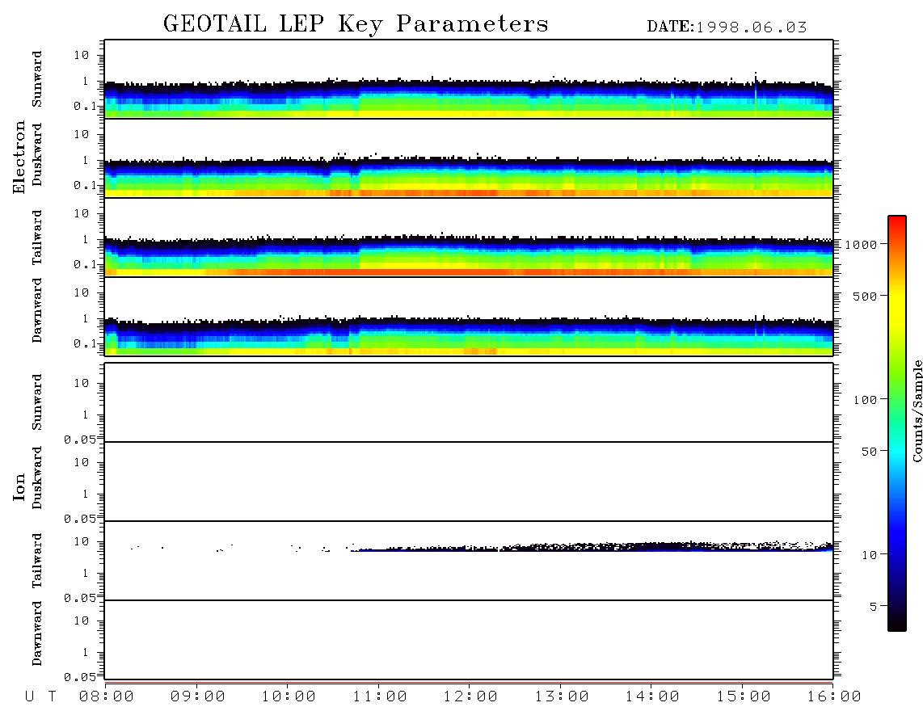Click the 08:00 time axis label
This screenshot has height=711, width=923.
pyautogui.click(x=107, y=696)
